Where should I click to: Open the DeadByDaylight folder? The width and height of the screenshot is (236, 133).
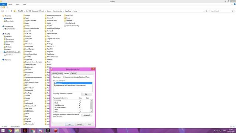29,64
